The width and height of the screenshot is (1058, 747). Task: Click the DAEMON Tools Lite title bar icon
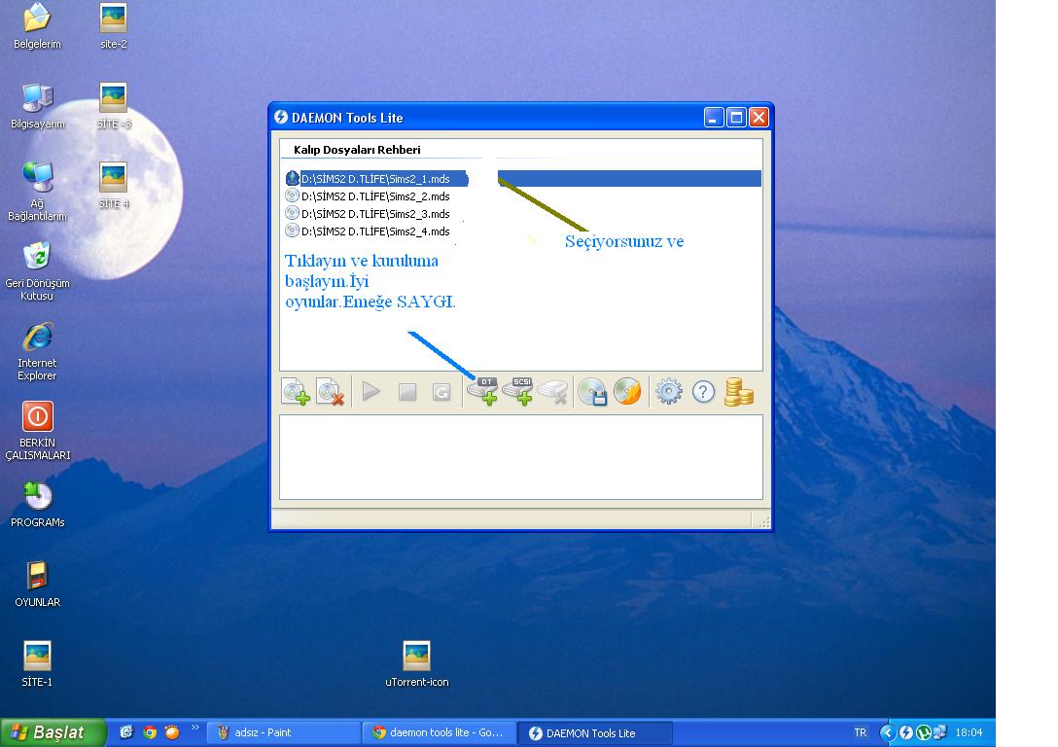(x=281, y=118)
